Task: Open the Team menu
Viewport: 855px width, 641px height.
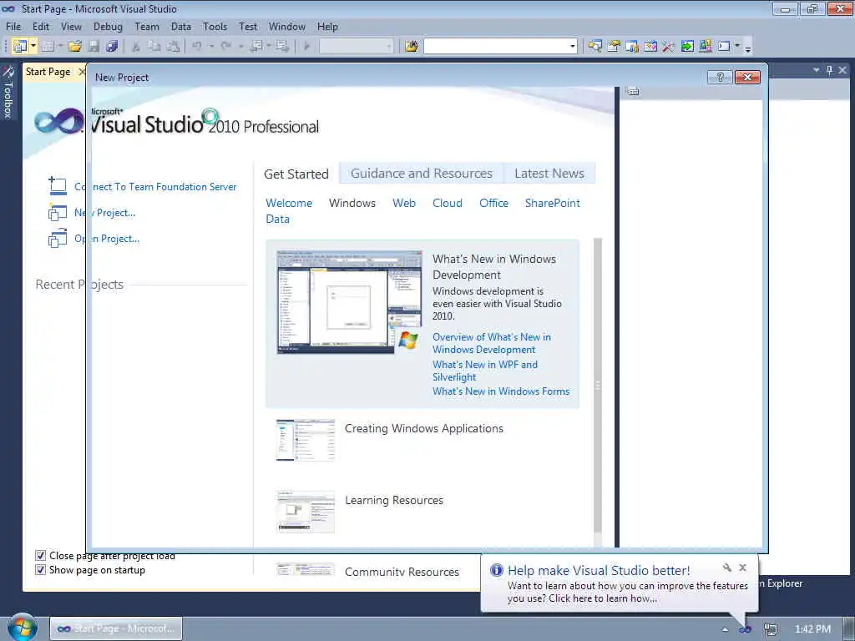Action: [x=147, y=26]
